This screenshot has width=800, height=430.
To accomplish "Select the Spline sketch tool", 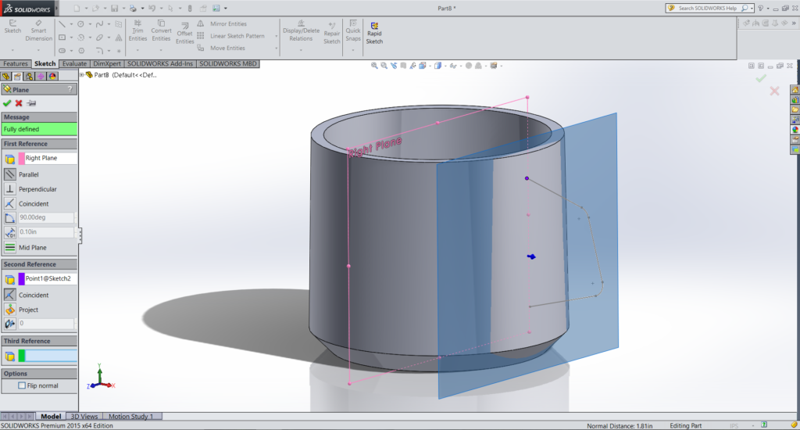I will (99, 24).
